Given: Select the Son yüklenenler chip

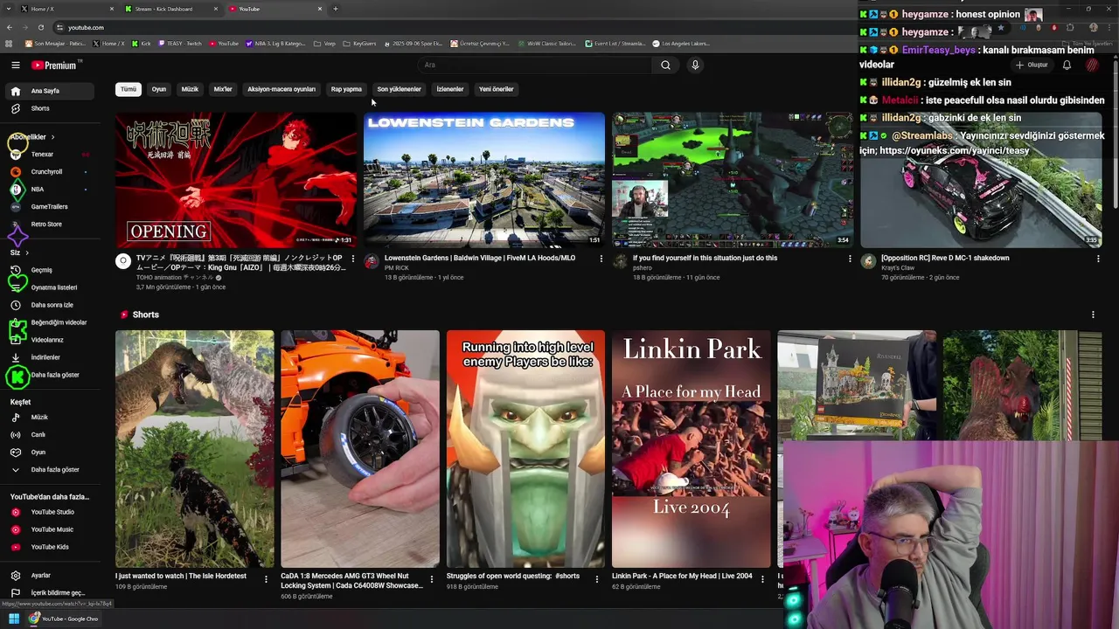Looking at the screenshot, I should point(400,89).
